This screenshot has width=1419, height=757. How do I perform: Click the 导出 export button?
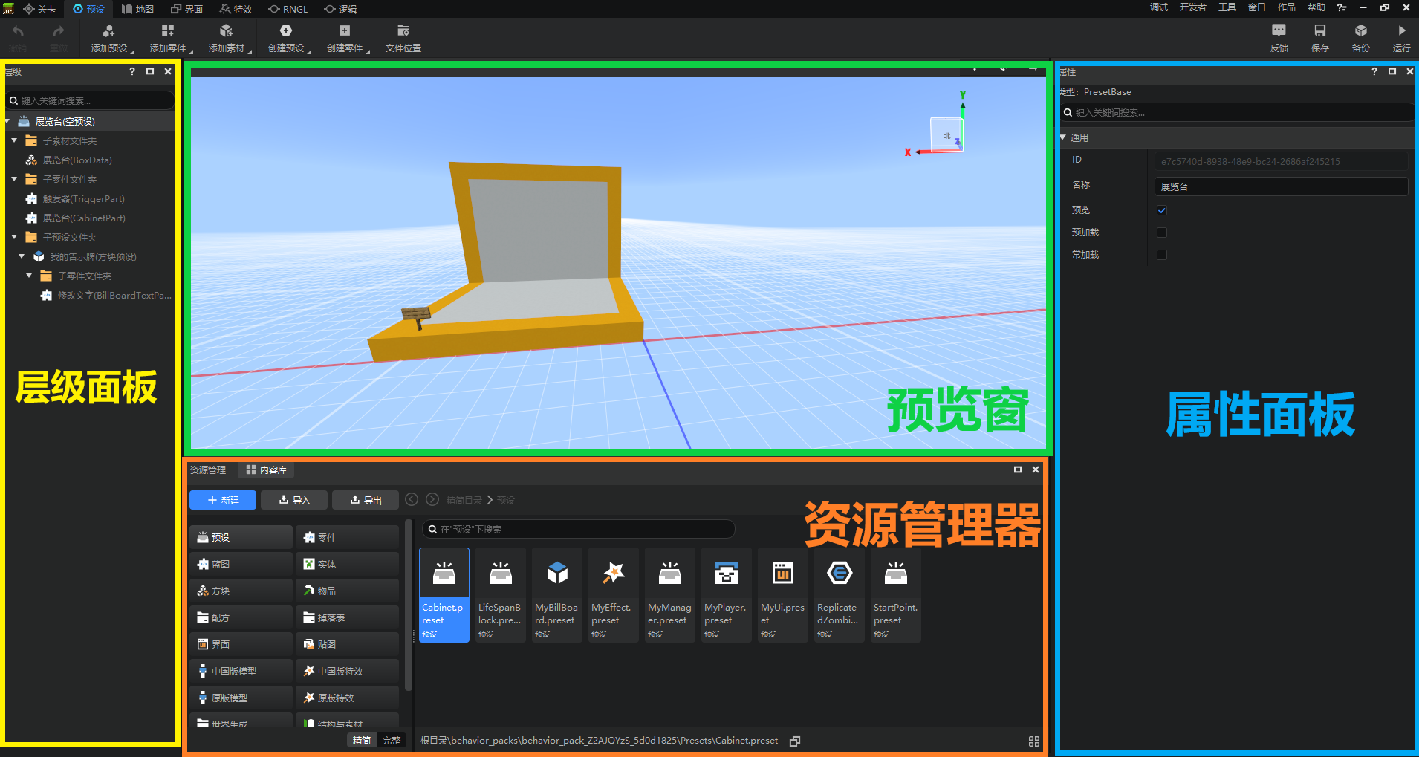(x=366, y=500)
